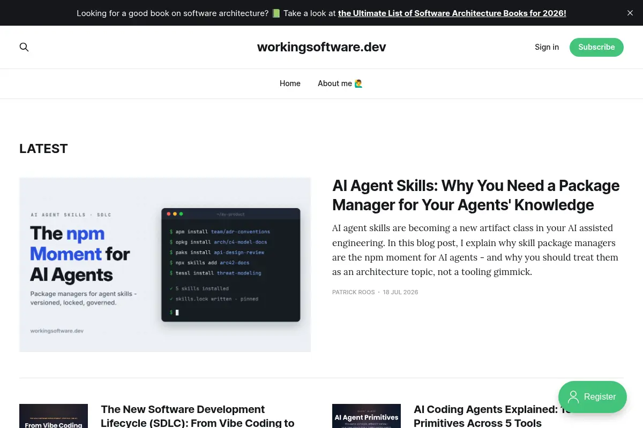Screen dimensions: 643x428
Task: Click the green Subscribe button
Action: (596, 47)
